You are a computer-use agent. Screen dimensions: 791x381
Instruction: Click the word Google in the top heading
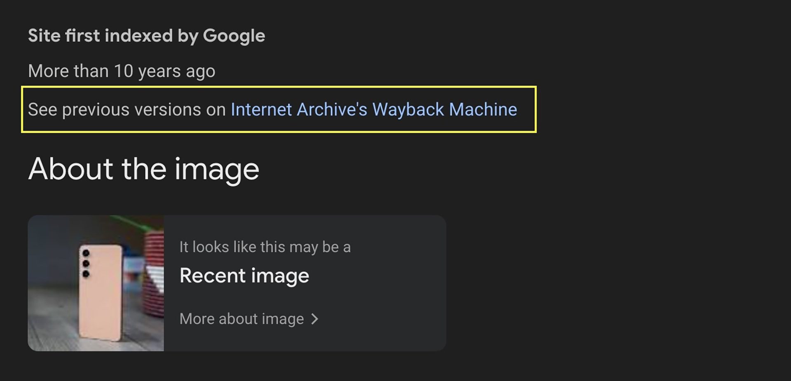click(x=234, y=36)
